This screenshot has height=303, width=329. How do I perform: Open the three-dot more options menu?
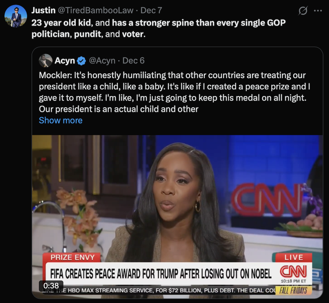coord(318,11)
